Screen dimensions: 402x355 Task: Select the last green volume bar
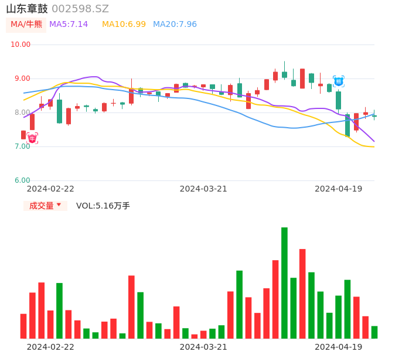[374, 332]
